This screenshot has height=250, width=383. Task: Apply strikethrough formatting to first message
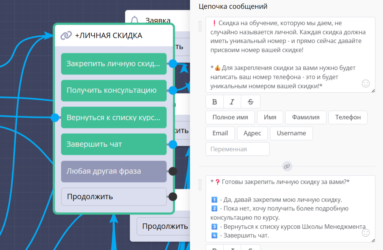click(x=251, y=101)
